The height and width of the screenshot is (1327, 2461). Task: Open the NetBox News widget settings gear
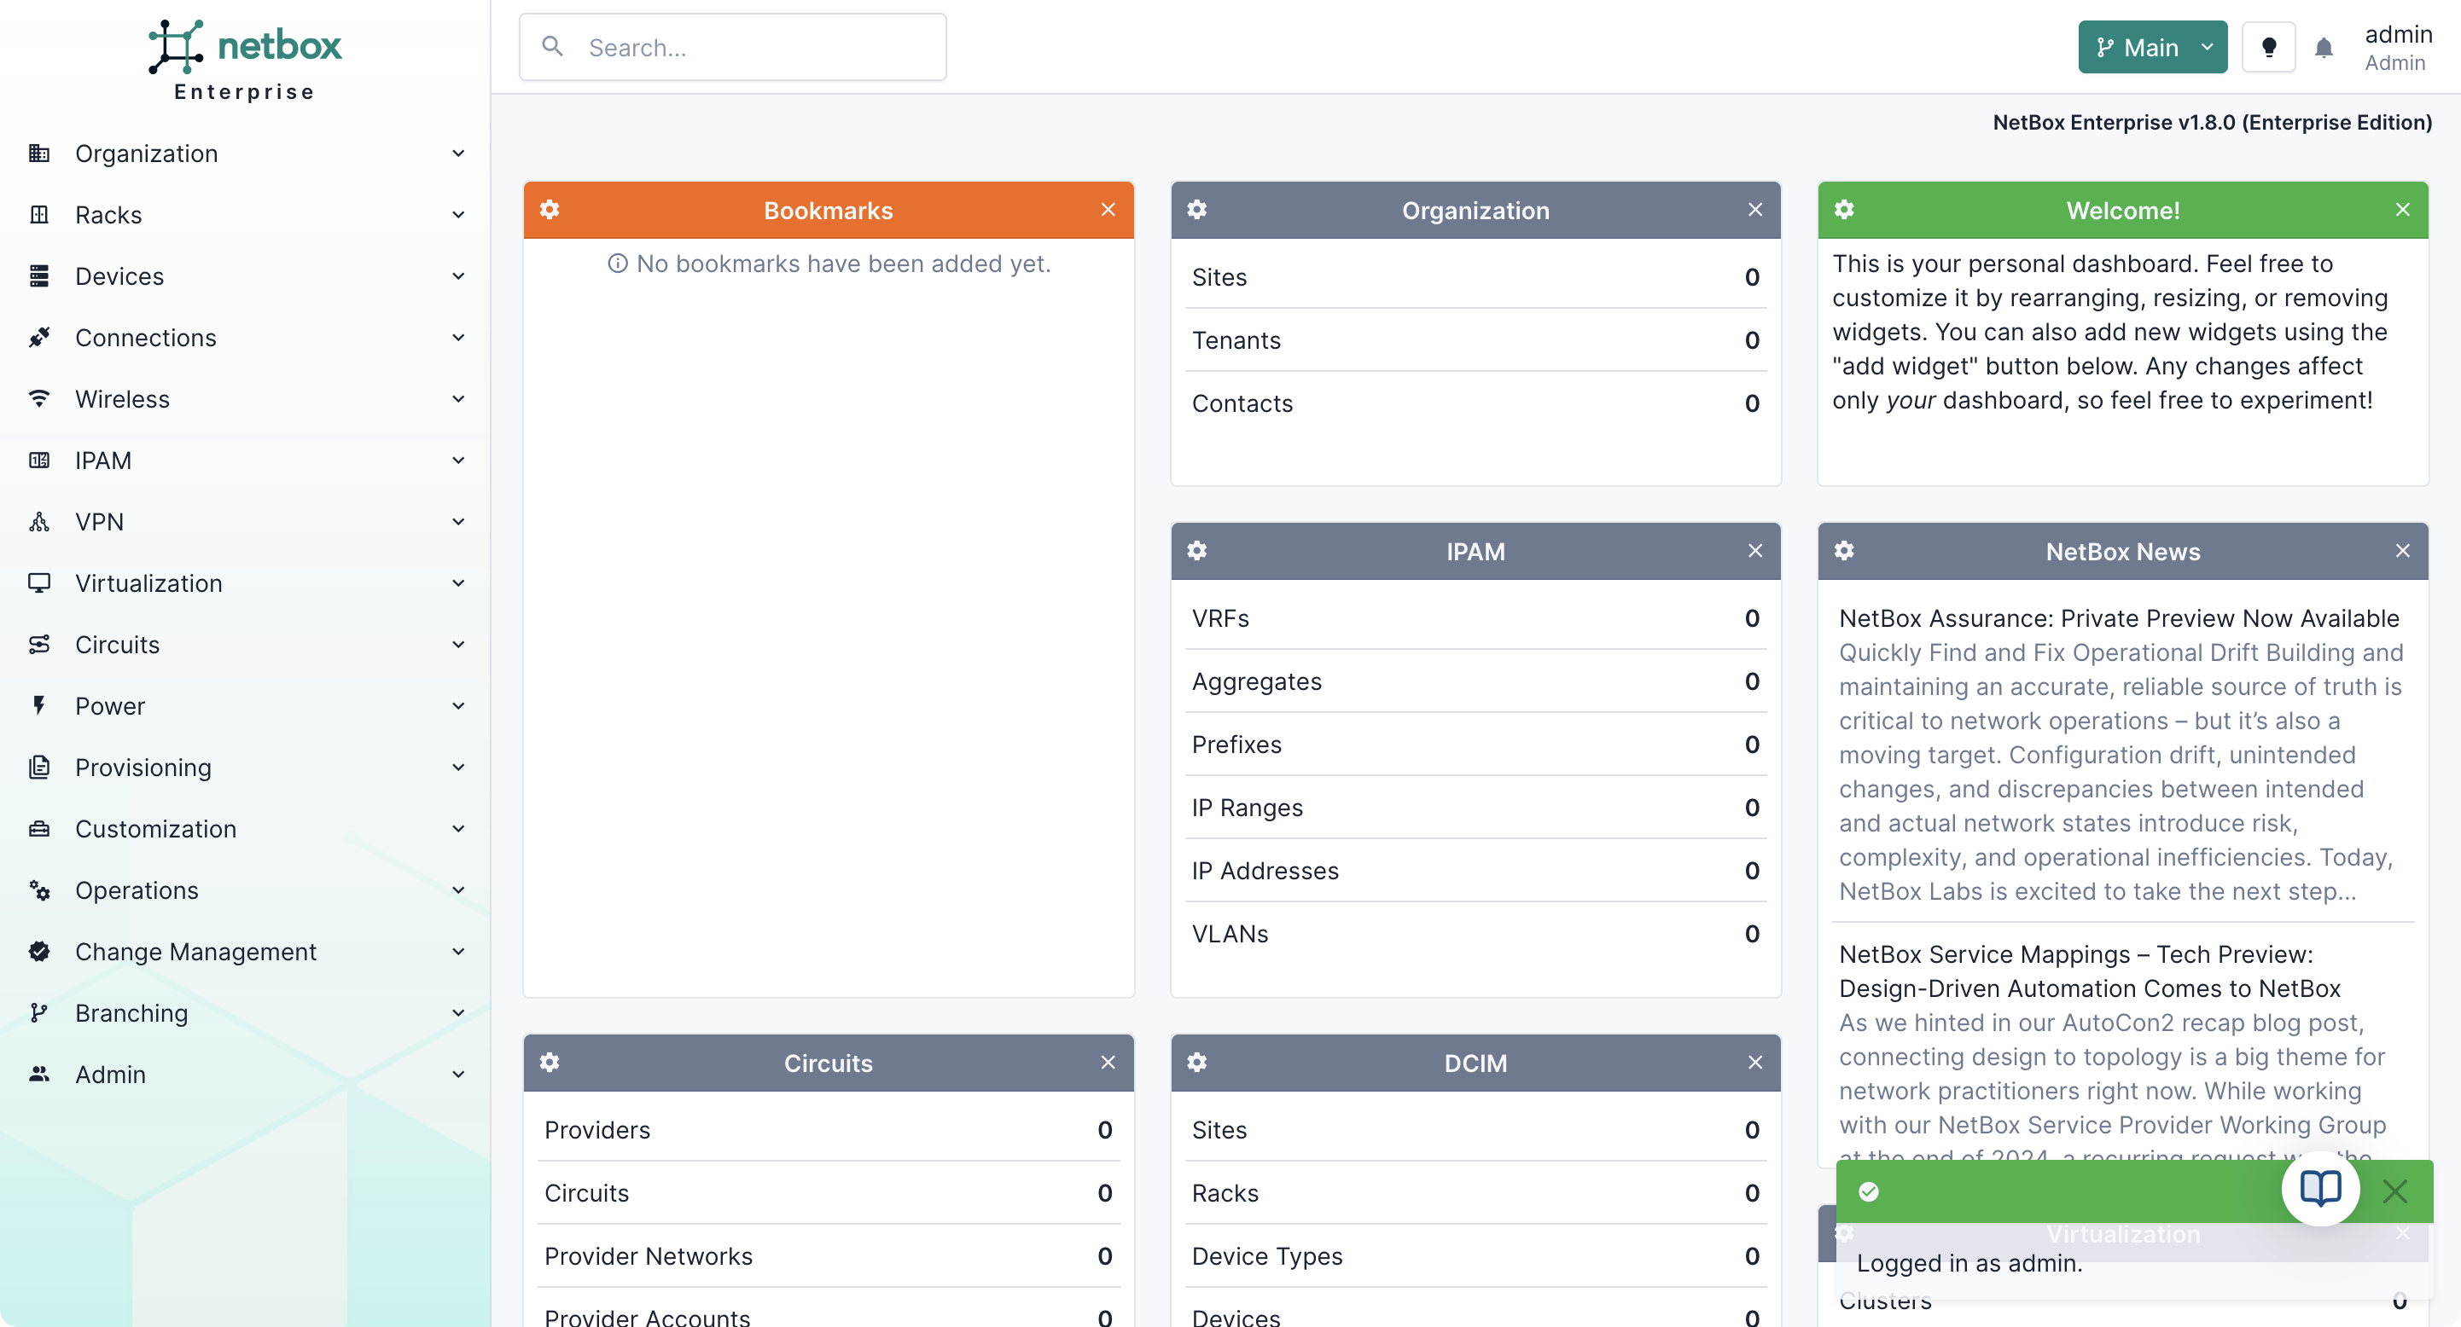(x=1844, y=551)
